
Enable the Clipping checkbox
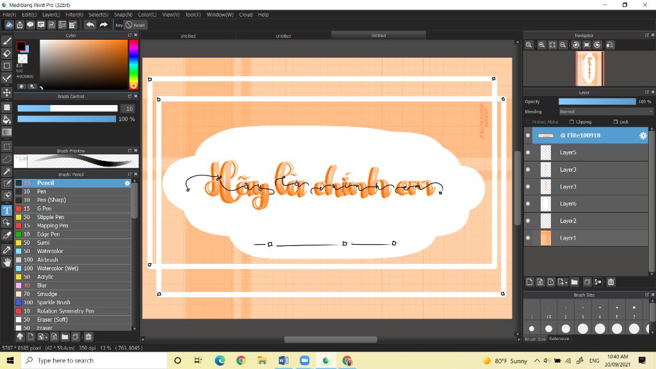pos(571,122)
